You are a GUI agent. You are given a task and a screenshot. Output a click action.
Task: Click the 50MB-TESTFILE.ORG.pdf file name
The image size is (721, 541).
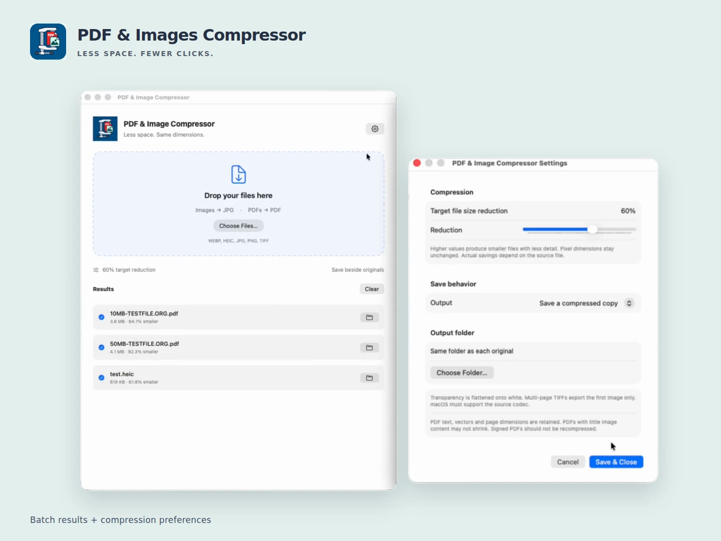[x=144, y=344]
